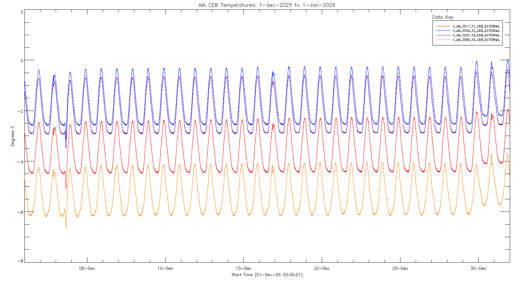Click the Data Key legend heading

click(x=443, y=17)
